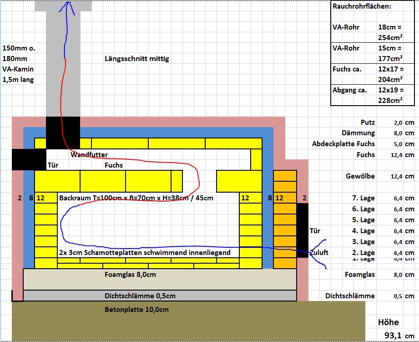Click the 'Putz' row label
This screenshot has height=342, width=419.
coord(368,123)
